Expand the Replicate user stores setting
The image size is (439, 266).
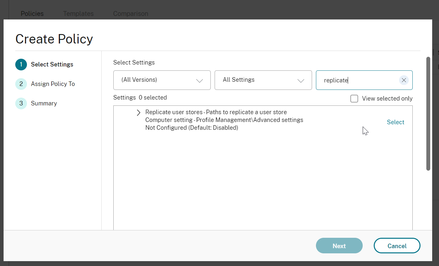pos(139,113)
